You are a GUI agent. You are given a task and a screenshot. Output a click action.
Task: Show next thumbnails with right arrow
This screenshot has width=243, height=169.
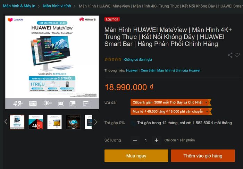pyautogui.click(x=96, y=122)
